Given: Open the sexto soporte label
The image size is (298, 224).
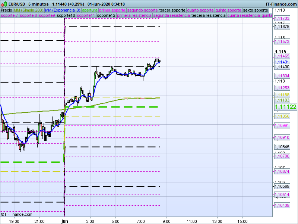Looking at the screenshot, I should tap(255, 10).
